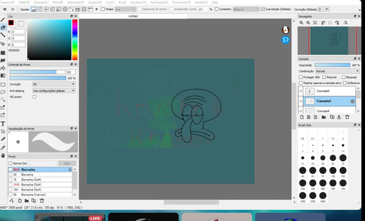Open the Shape Line dropdown

pos(125,9)
